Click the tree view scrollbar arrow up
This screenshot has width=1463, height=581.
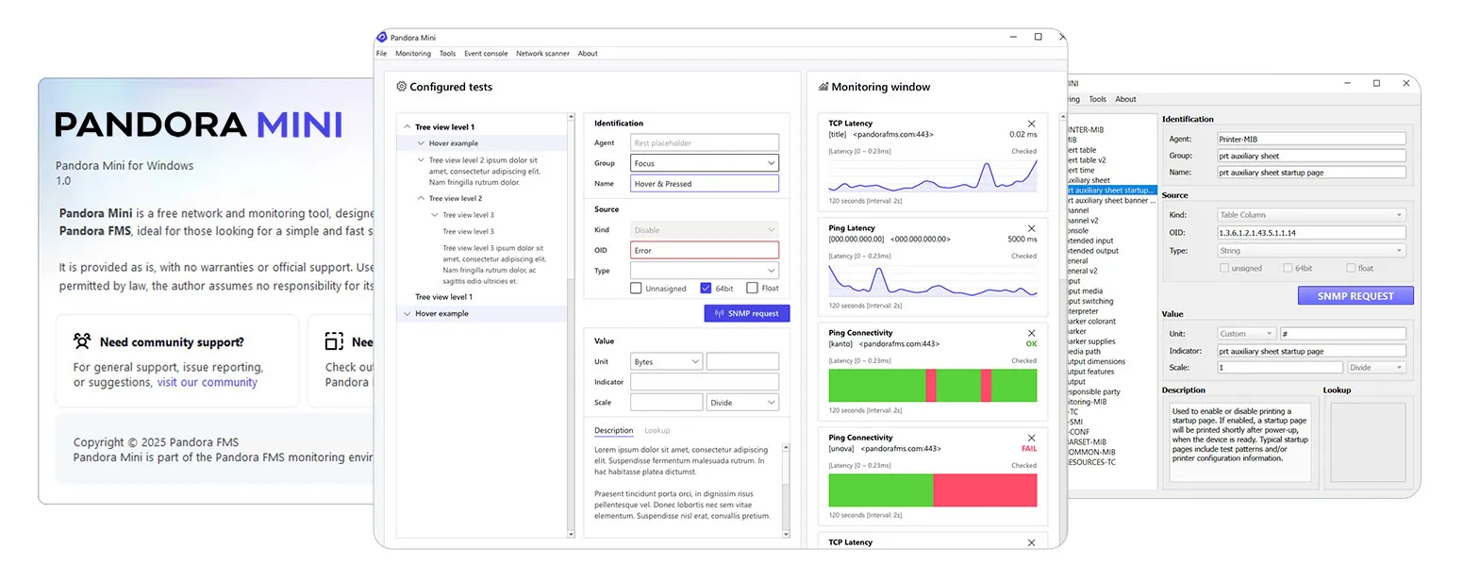[571, 118]
